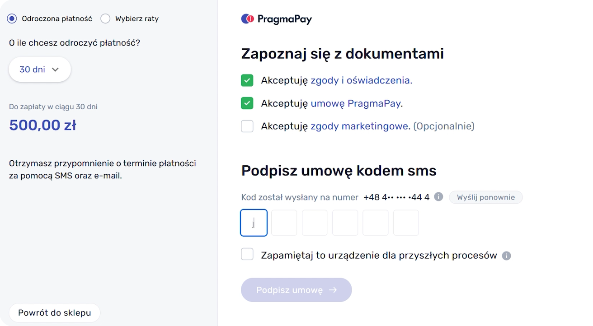The width and height of the screenshot is (593, 326).
Task: Click the PragmaPay logo icon
Action: click(247, 19)
